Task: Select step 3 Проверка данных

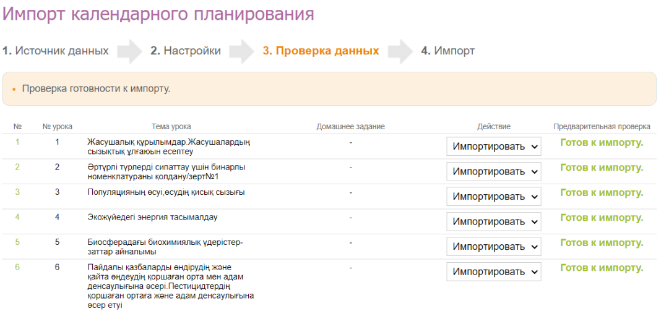Action: coord(321,51)
